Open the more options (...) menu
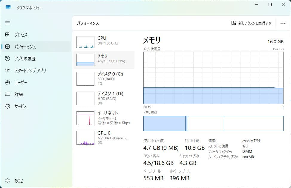This screenshot has height=188, width=291. [x=283, y=23]
